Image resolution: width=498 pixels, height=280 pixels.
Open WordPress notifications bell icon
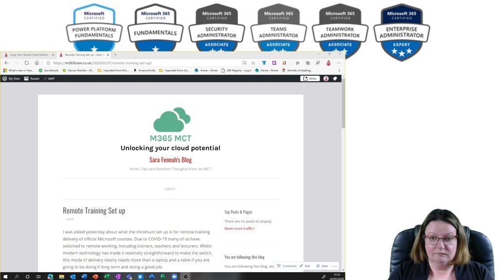tap(335, 78)
